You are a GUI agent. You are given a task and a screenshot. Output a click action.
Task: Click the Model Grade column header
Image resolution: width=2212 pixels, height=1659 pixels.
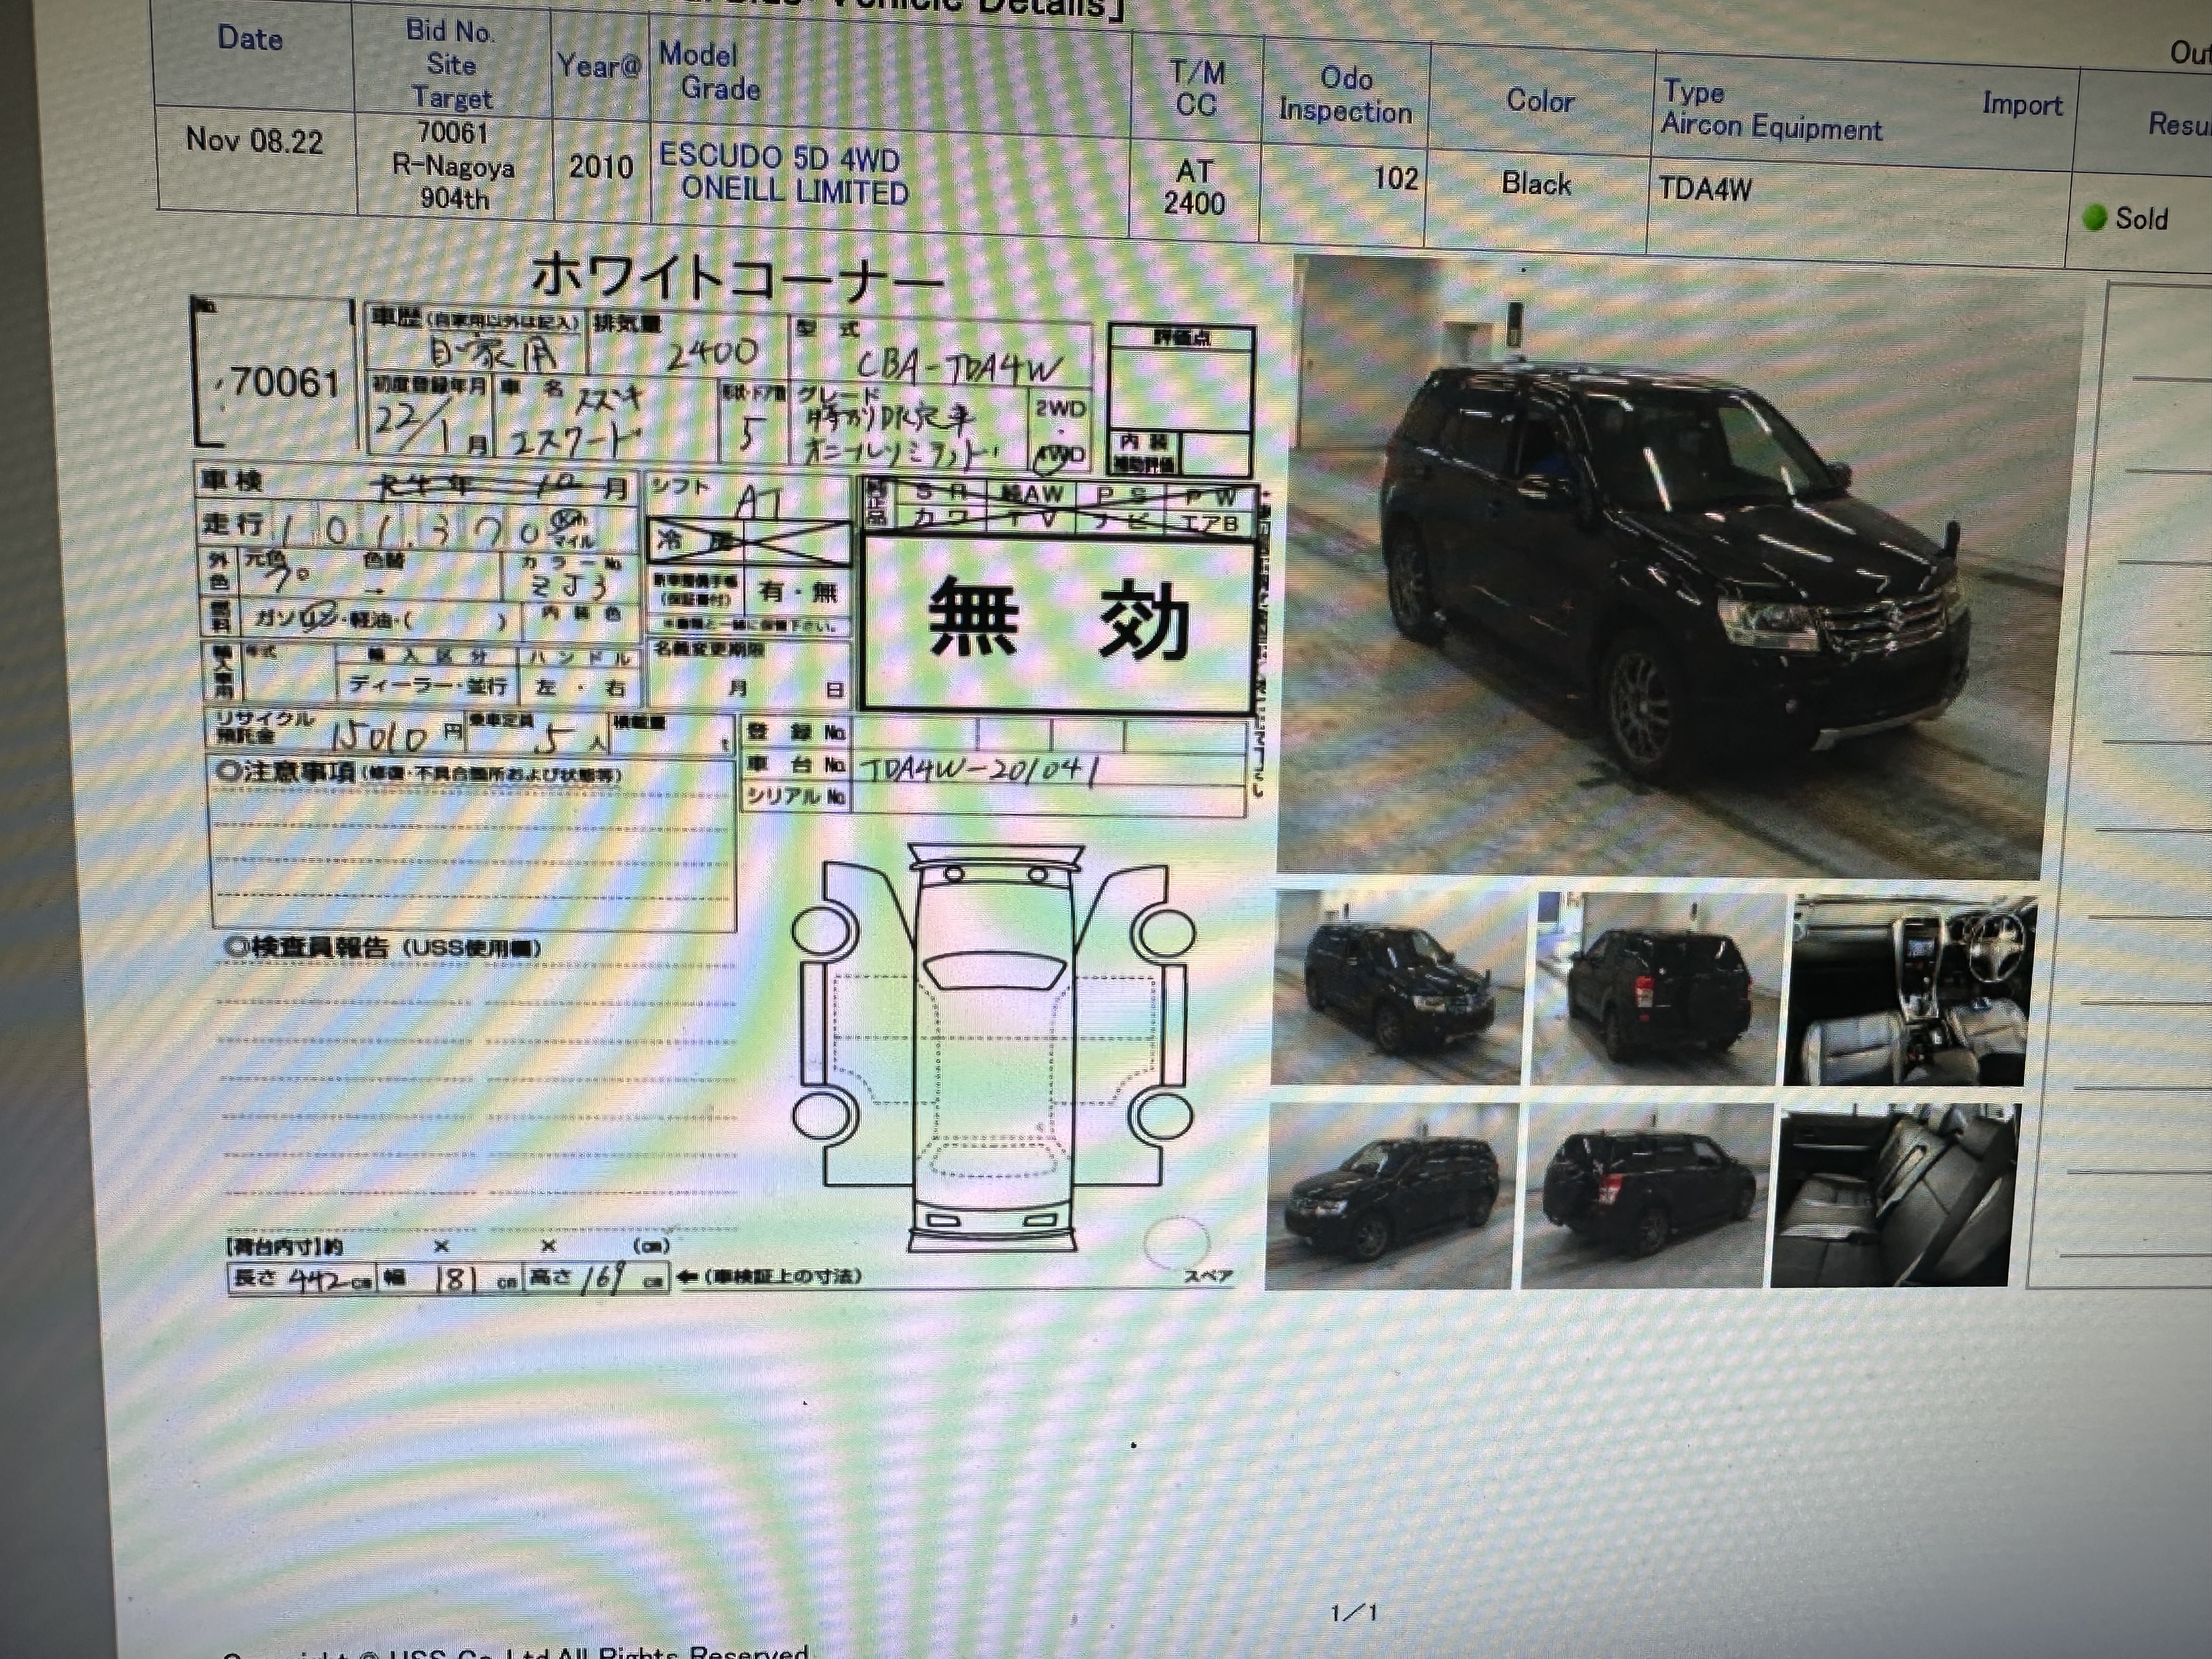pyautogui.click(x=709, y=71)
